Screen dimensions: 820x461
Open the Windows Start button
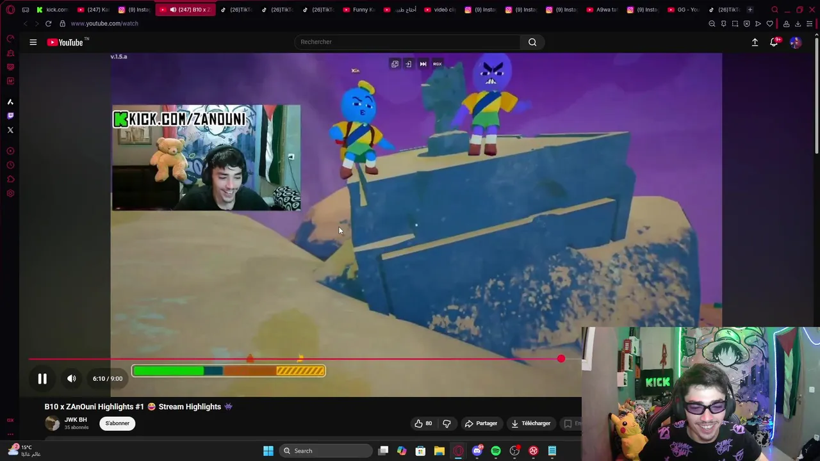coord(268,451)
